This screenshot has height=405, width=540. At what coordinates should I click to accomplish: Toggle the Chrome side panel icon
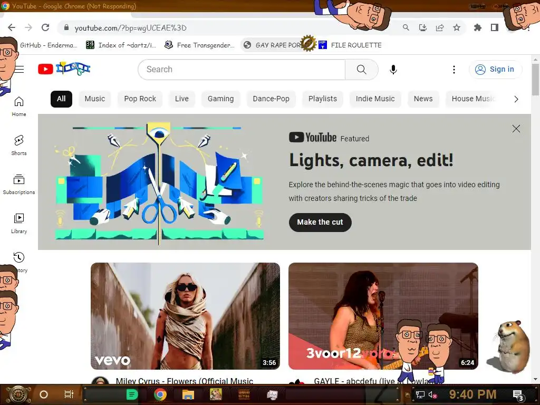pyautogui.click(x=495, y=27)
